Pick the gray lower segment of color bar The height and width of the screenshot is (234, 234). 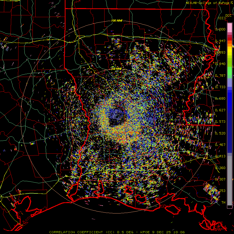click(230, 181)
